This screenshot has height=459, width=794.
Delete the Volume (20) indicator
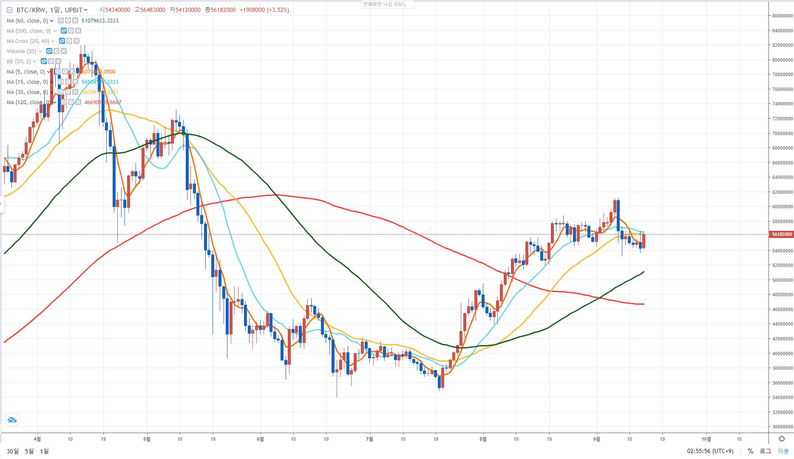coord(64,51)
